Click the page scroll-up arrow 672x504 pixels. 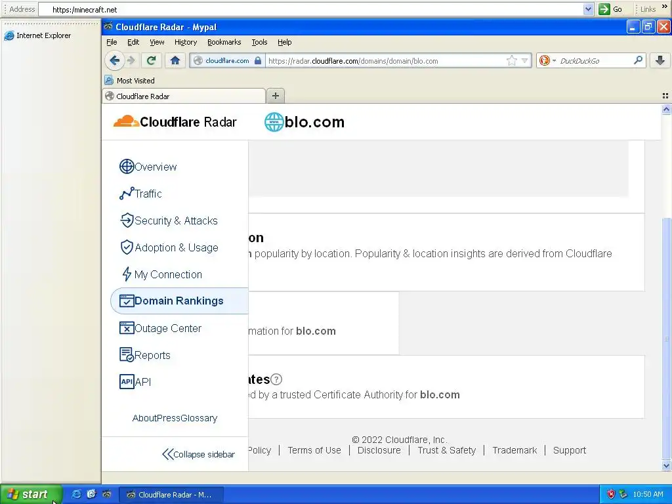click(x=666, y=110)
